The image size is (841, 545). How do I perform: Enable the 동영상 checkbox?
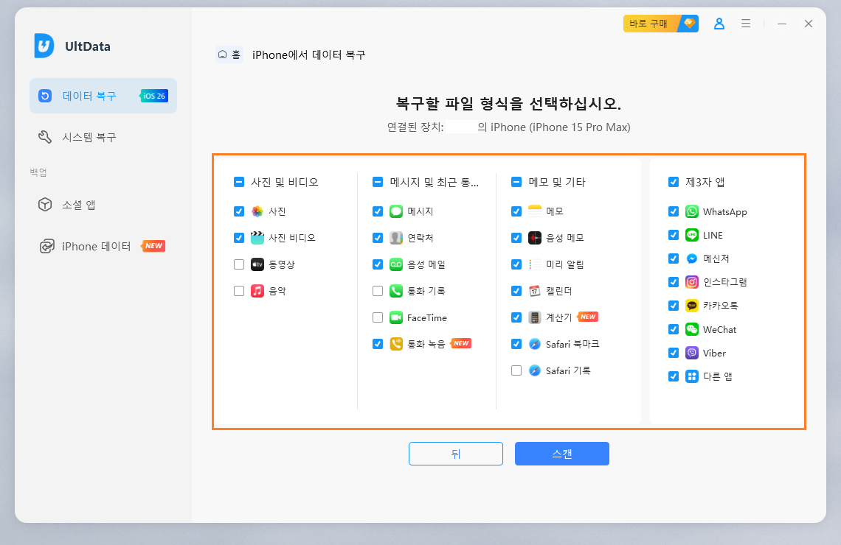click(x=239, y=264)
